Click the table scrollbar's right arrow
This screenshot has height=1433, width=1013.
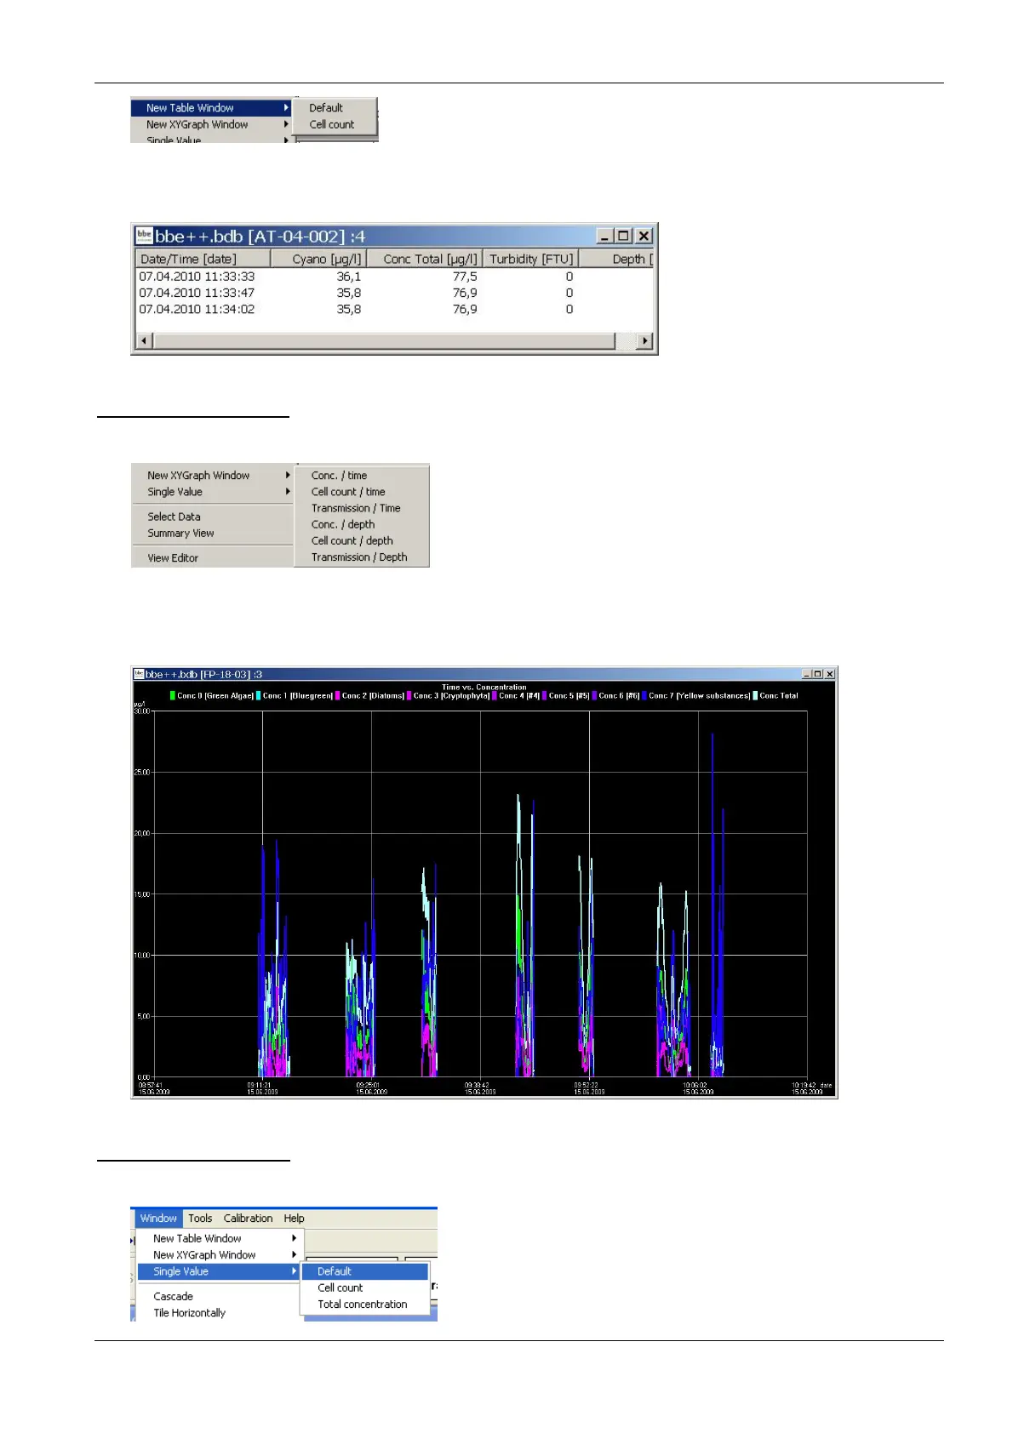(x=644, y=341)
